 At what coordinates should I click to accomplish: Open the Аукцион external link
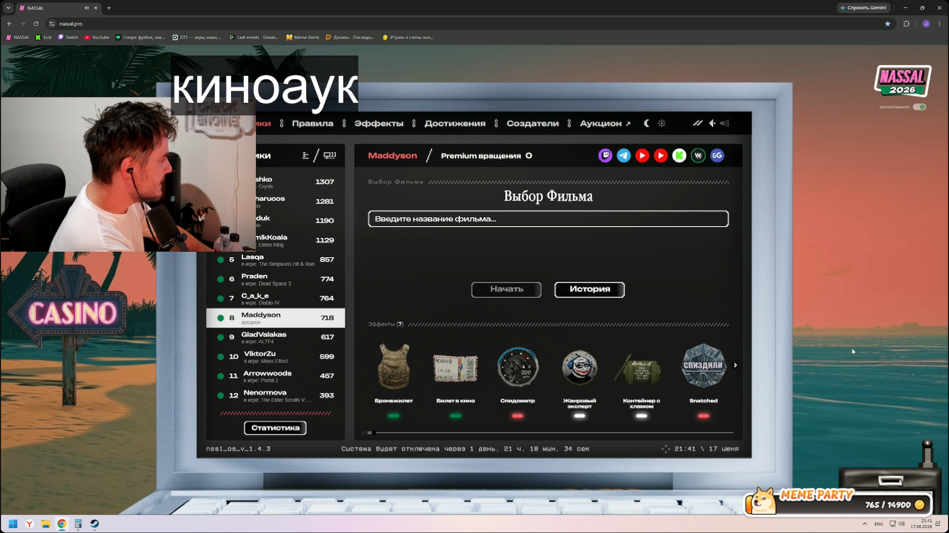click(x=605, y=123)
